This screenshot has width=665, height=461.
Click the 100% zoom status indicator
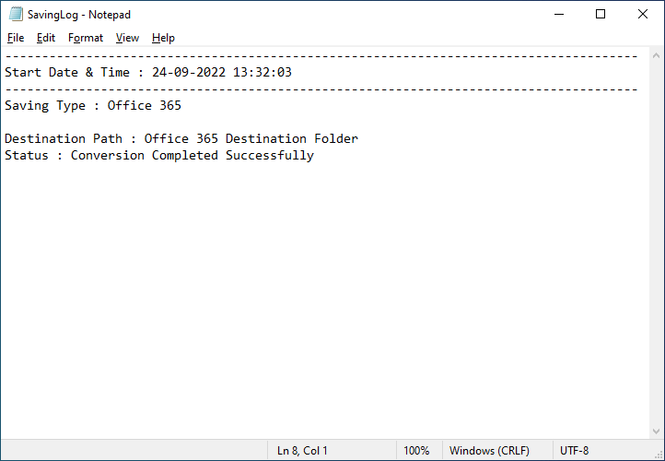pos(416,450)
